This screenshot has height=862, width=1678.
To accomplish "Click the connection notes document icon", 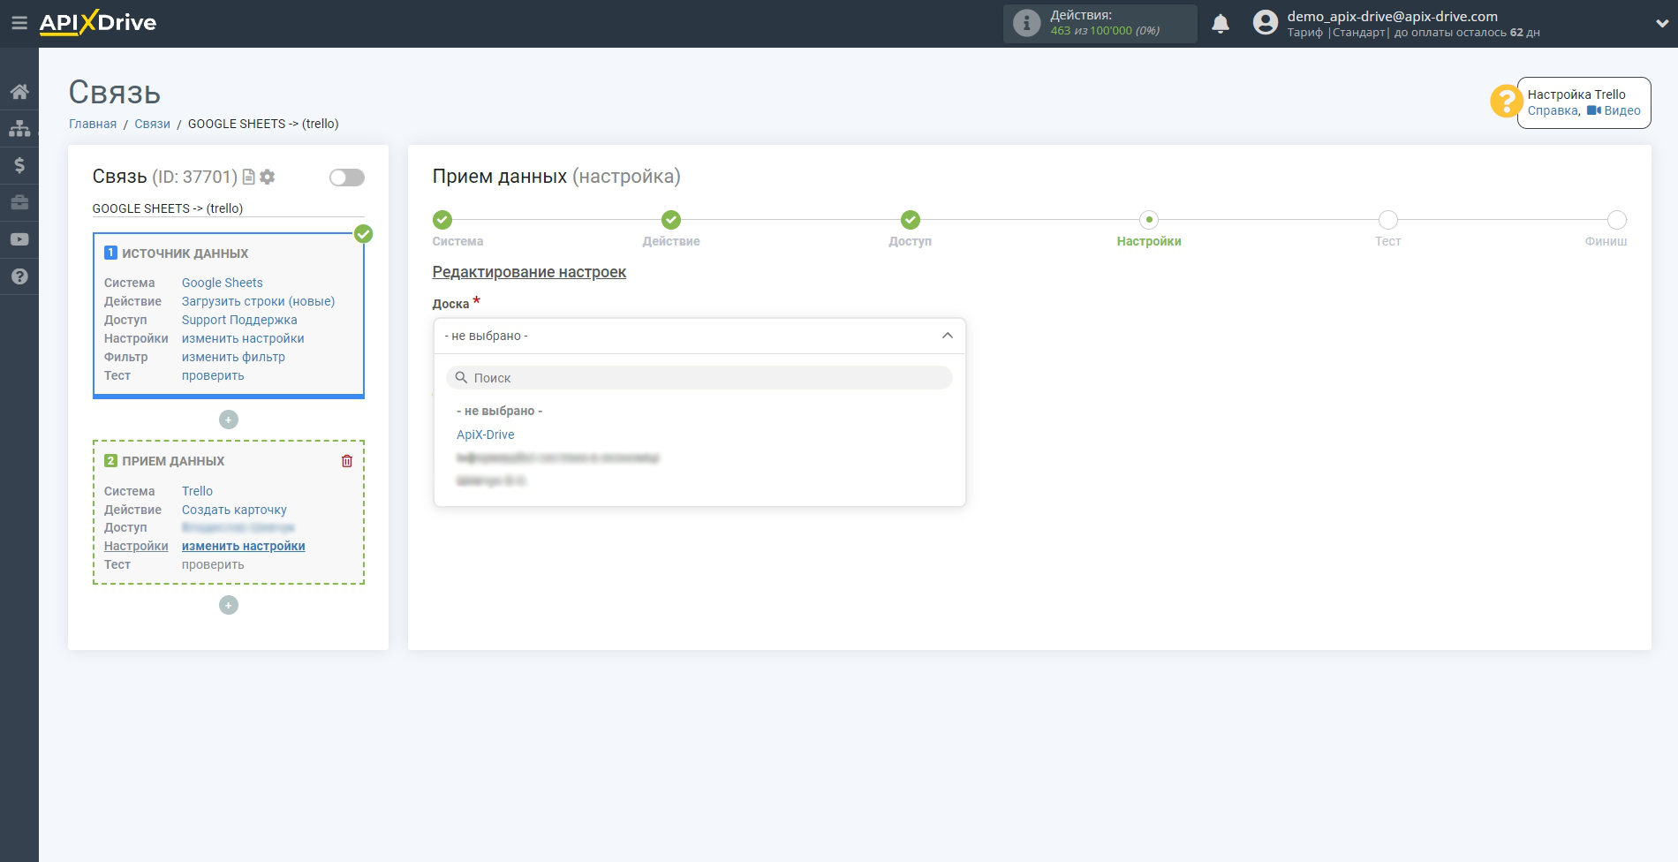I will click(x=249, y=177).
